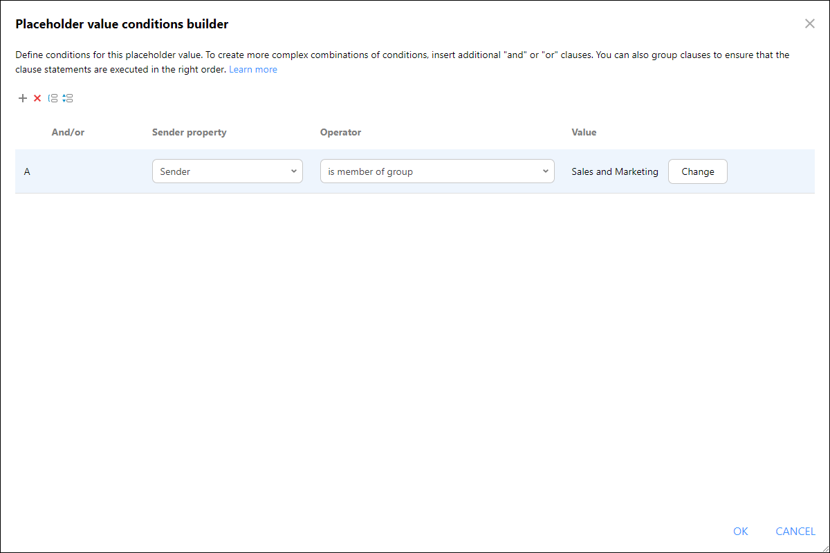Select clause row labeled A
This screenshot has width=830, height=553.
[415, 171]
